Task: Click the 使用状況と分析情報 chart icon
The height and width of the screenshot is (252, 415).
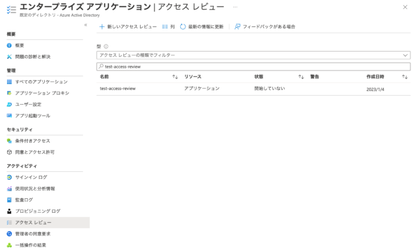Action: [x=9, y=189]
